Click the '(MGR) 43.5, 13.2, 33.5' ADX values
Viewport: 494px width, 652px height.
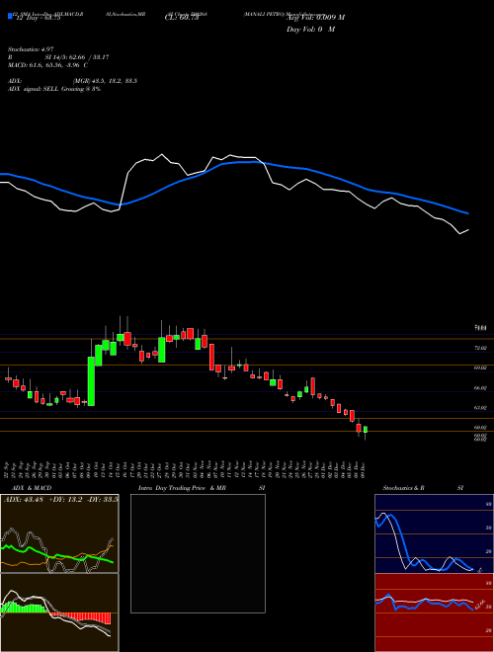(105, 81)
